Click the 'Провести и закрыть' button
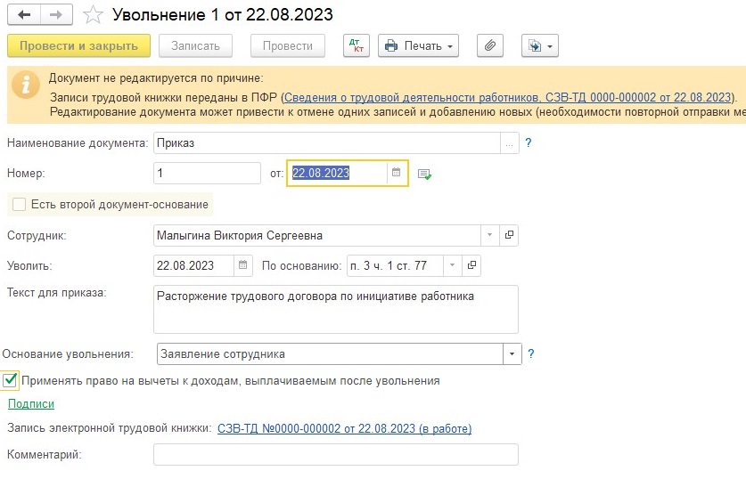The width and height of the screenshot is (746, 479). pos(79,46)
